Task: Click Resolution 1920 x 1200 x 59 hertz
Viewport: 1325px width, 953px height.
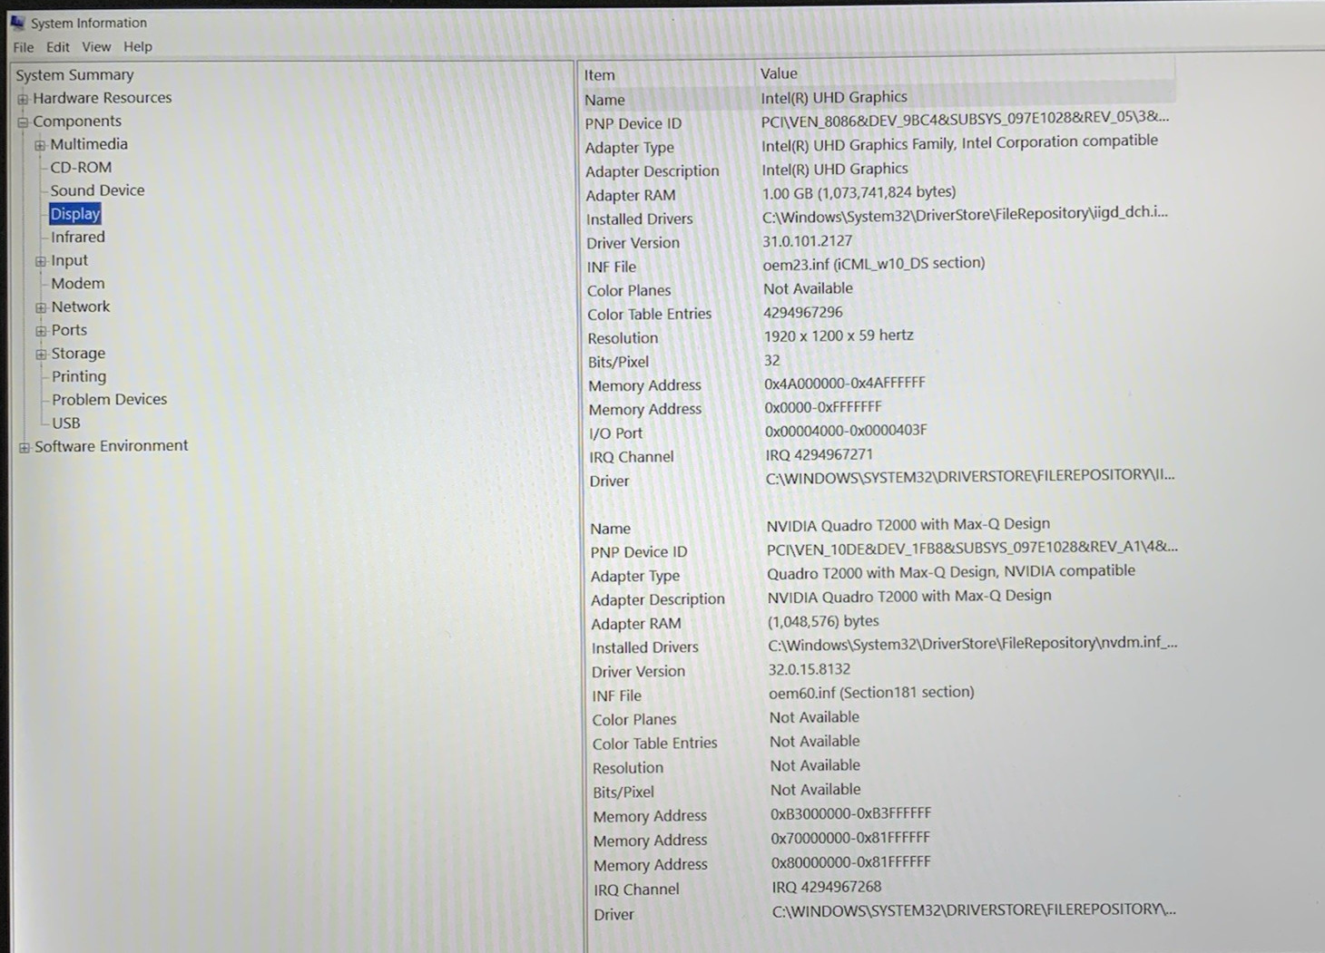Action: 839,335
